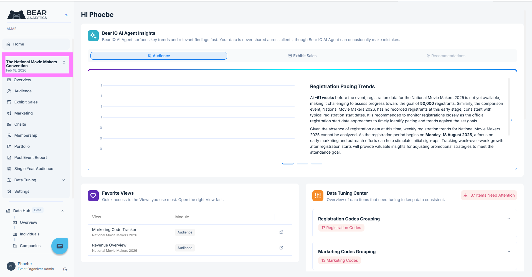
Task: Open Marketing Code Tracker external link icon
Action: click(281, 232)
